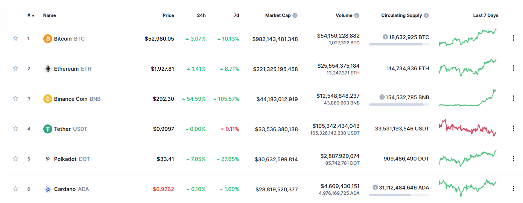
Task: Star Cardano to add to watchlist
Action: [x=15, y=189]
